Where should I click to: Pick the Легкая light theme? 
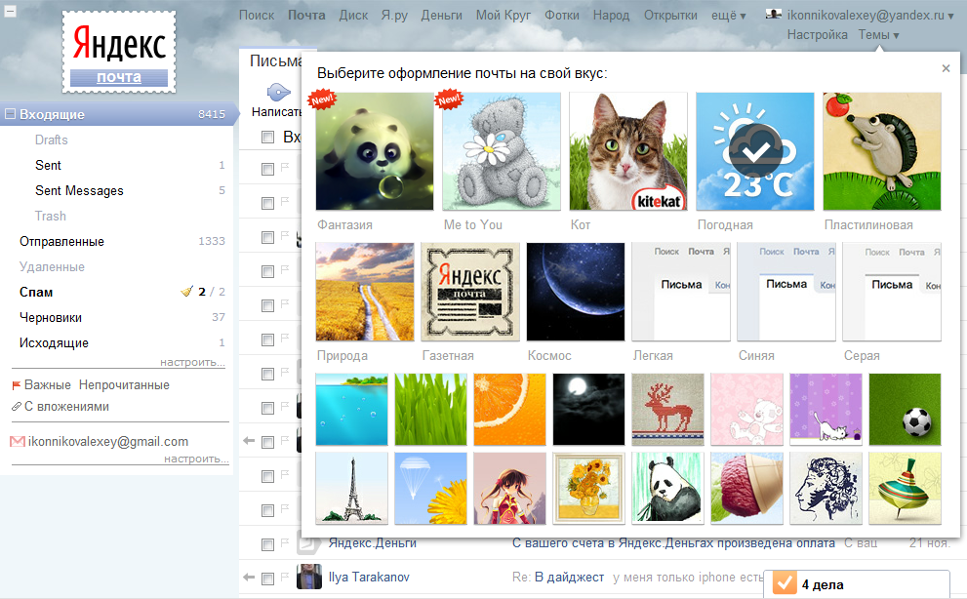point(681,292)
